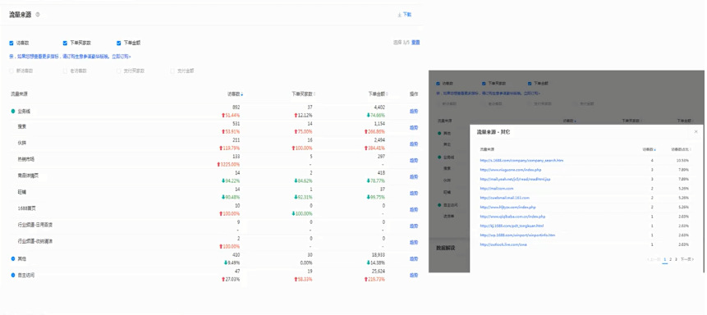707x315 pixels.
Task: Sort by the 下单买家数 column
Action: [304, 94]
